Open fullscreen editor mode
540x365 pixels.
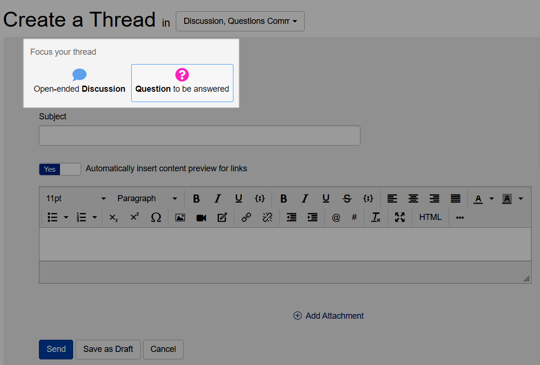pos(399,217)
